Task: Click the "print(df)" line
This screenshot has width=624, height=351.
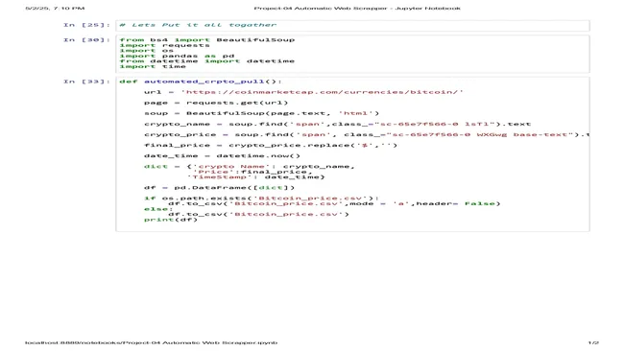Action: [x=171, y=220]
